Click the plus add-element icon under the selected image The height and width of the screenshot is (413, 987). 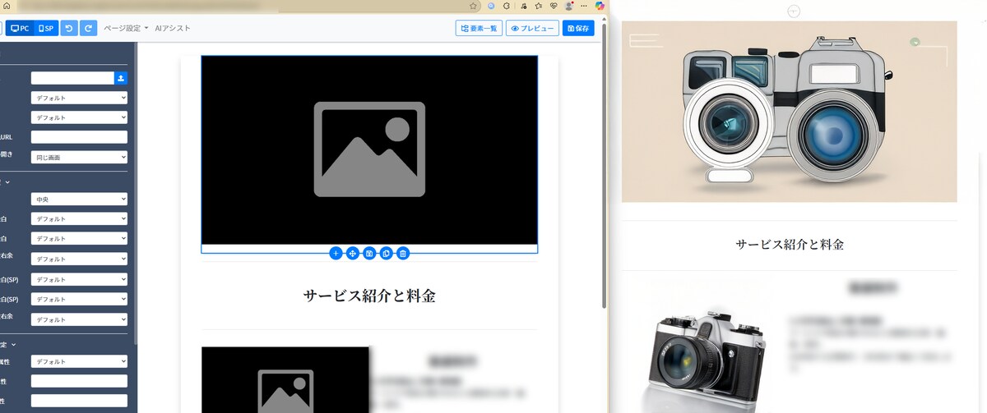pyautogui.click(x=336, y=253)
